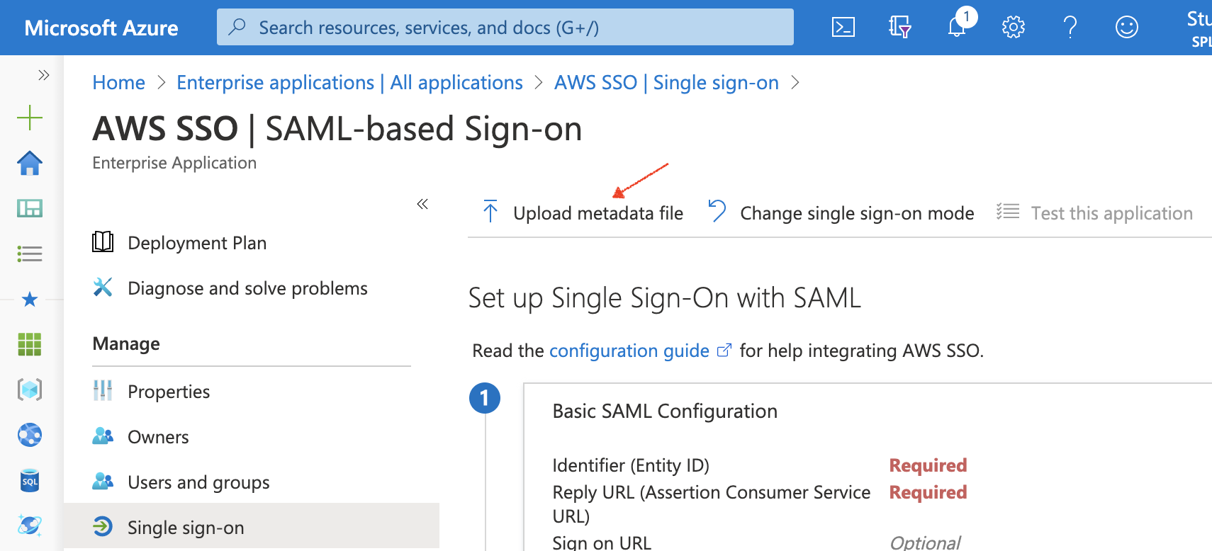Click the Sign on URL label

coord(602,543)
